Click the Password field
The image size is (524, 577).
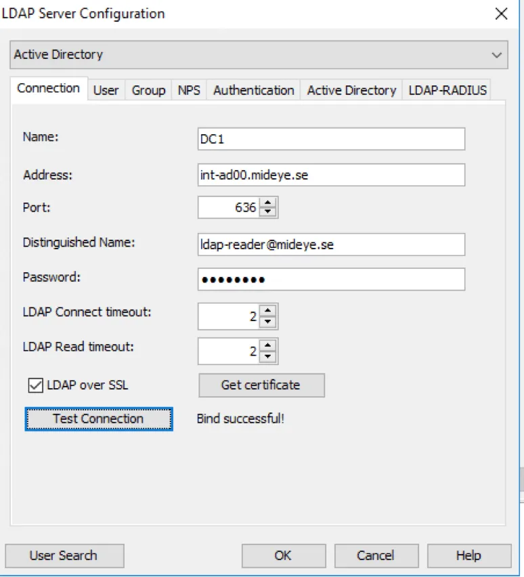(x=330, y=278)
